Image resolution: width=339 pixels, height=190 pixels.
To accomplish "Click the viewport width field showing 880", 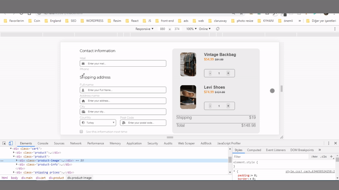I will pos(162,29).
